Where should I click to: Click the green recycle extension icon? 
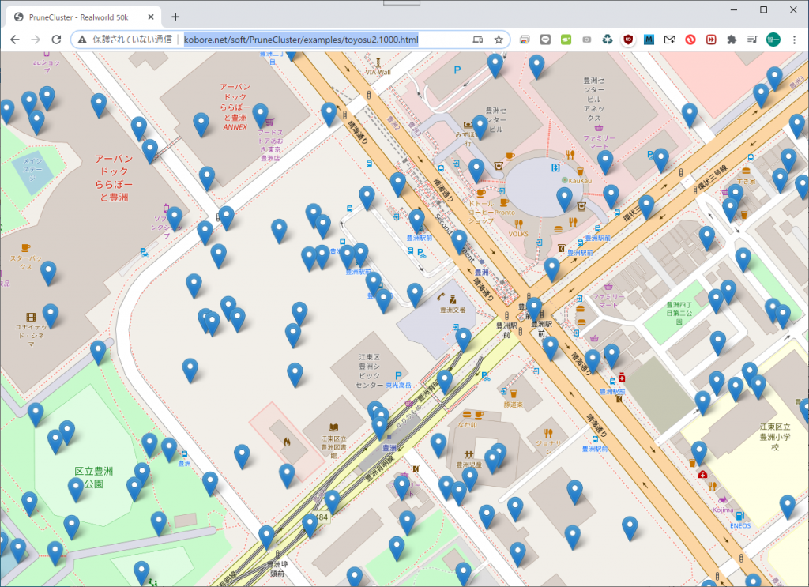[x=607, y=40]
